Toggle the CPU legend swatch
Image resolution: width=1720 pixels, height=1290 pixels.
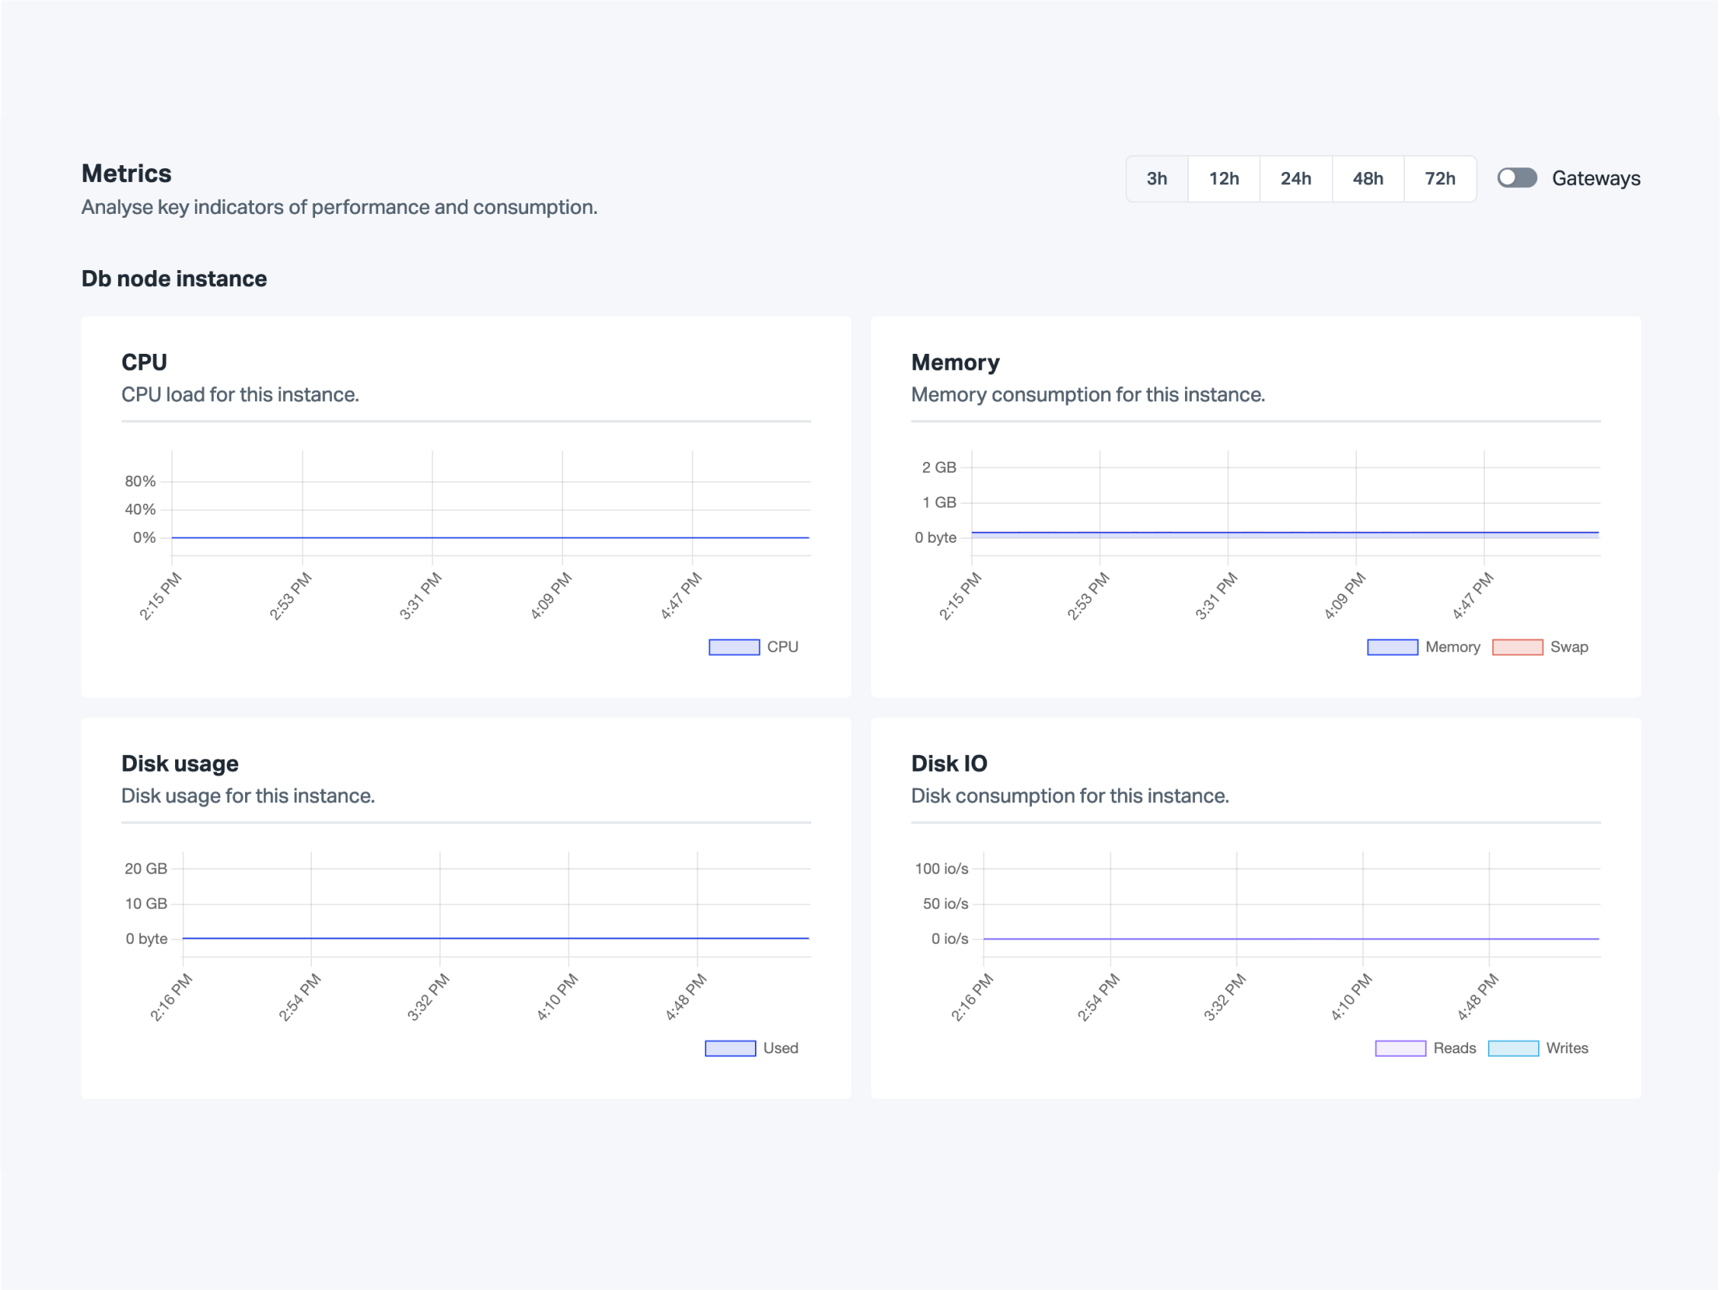(x=733, y=647)
